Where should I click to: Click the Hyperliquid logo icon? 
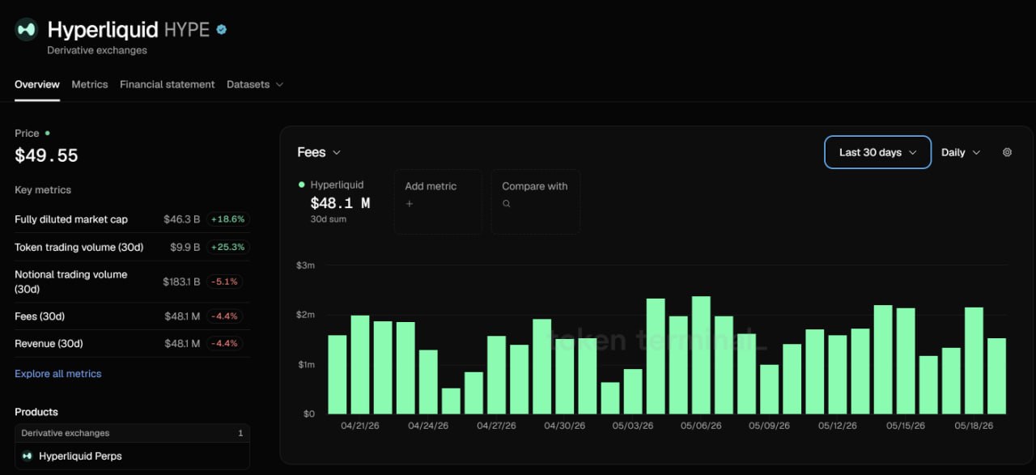click(x=27, y=30)
